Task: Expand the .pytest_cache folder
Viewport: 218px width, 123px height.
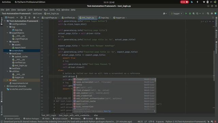Action: [10, 56]
